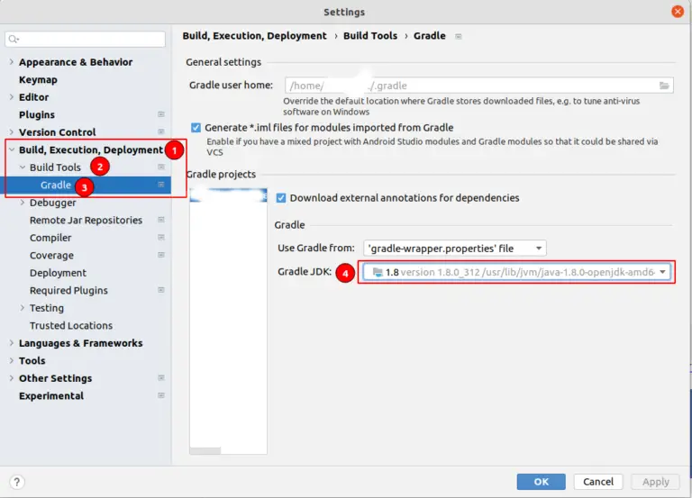The width and height of the screenshot is (692, 498).
Task: Click the project-level icon on the Gradle row
Action: [161, 185]
